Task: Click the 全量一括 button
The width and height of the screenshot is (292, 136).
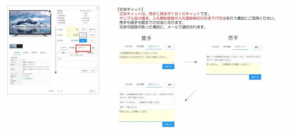Action: click(x=92, y=29)
